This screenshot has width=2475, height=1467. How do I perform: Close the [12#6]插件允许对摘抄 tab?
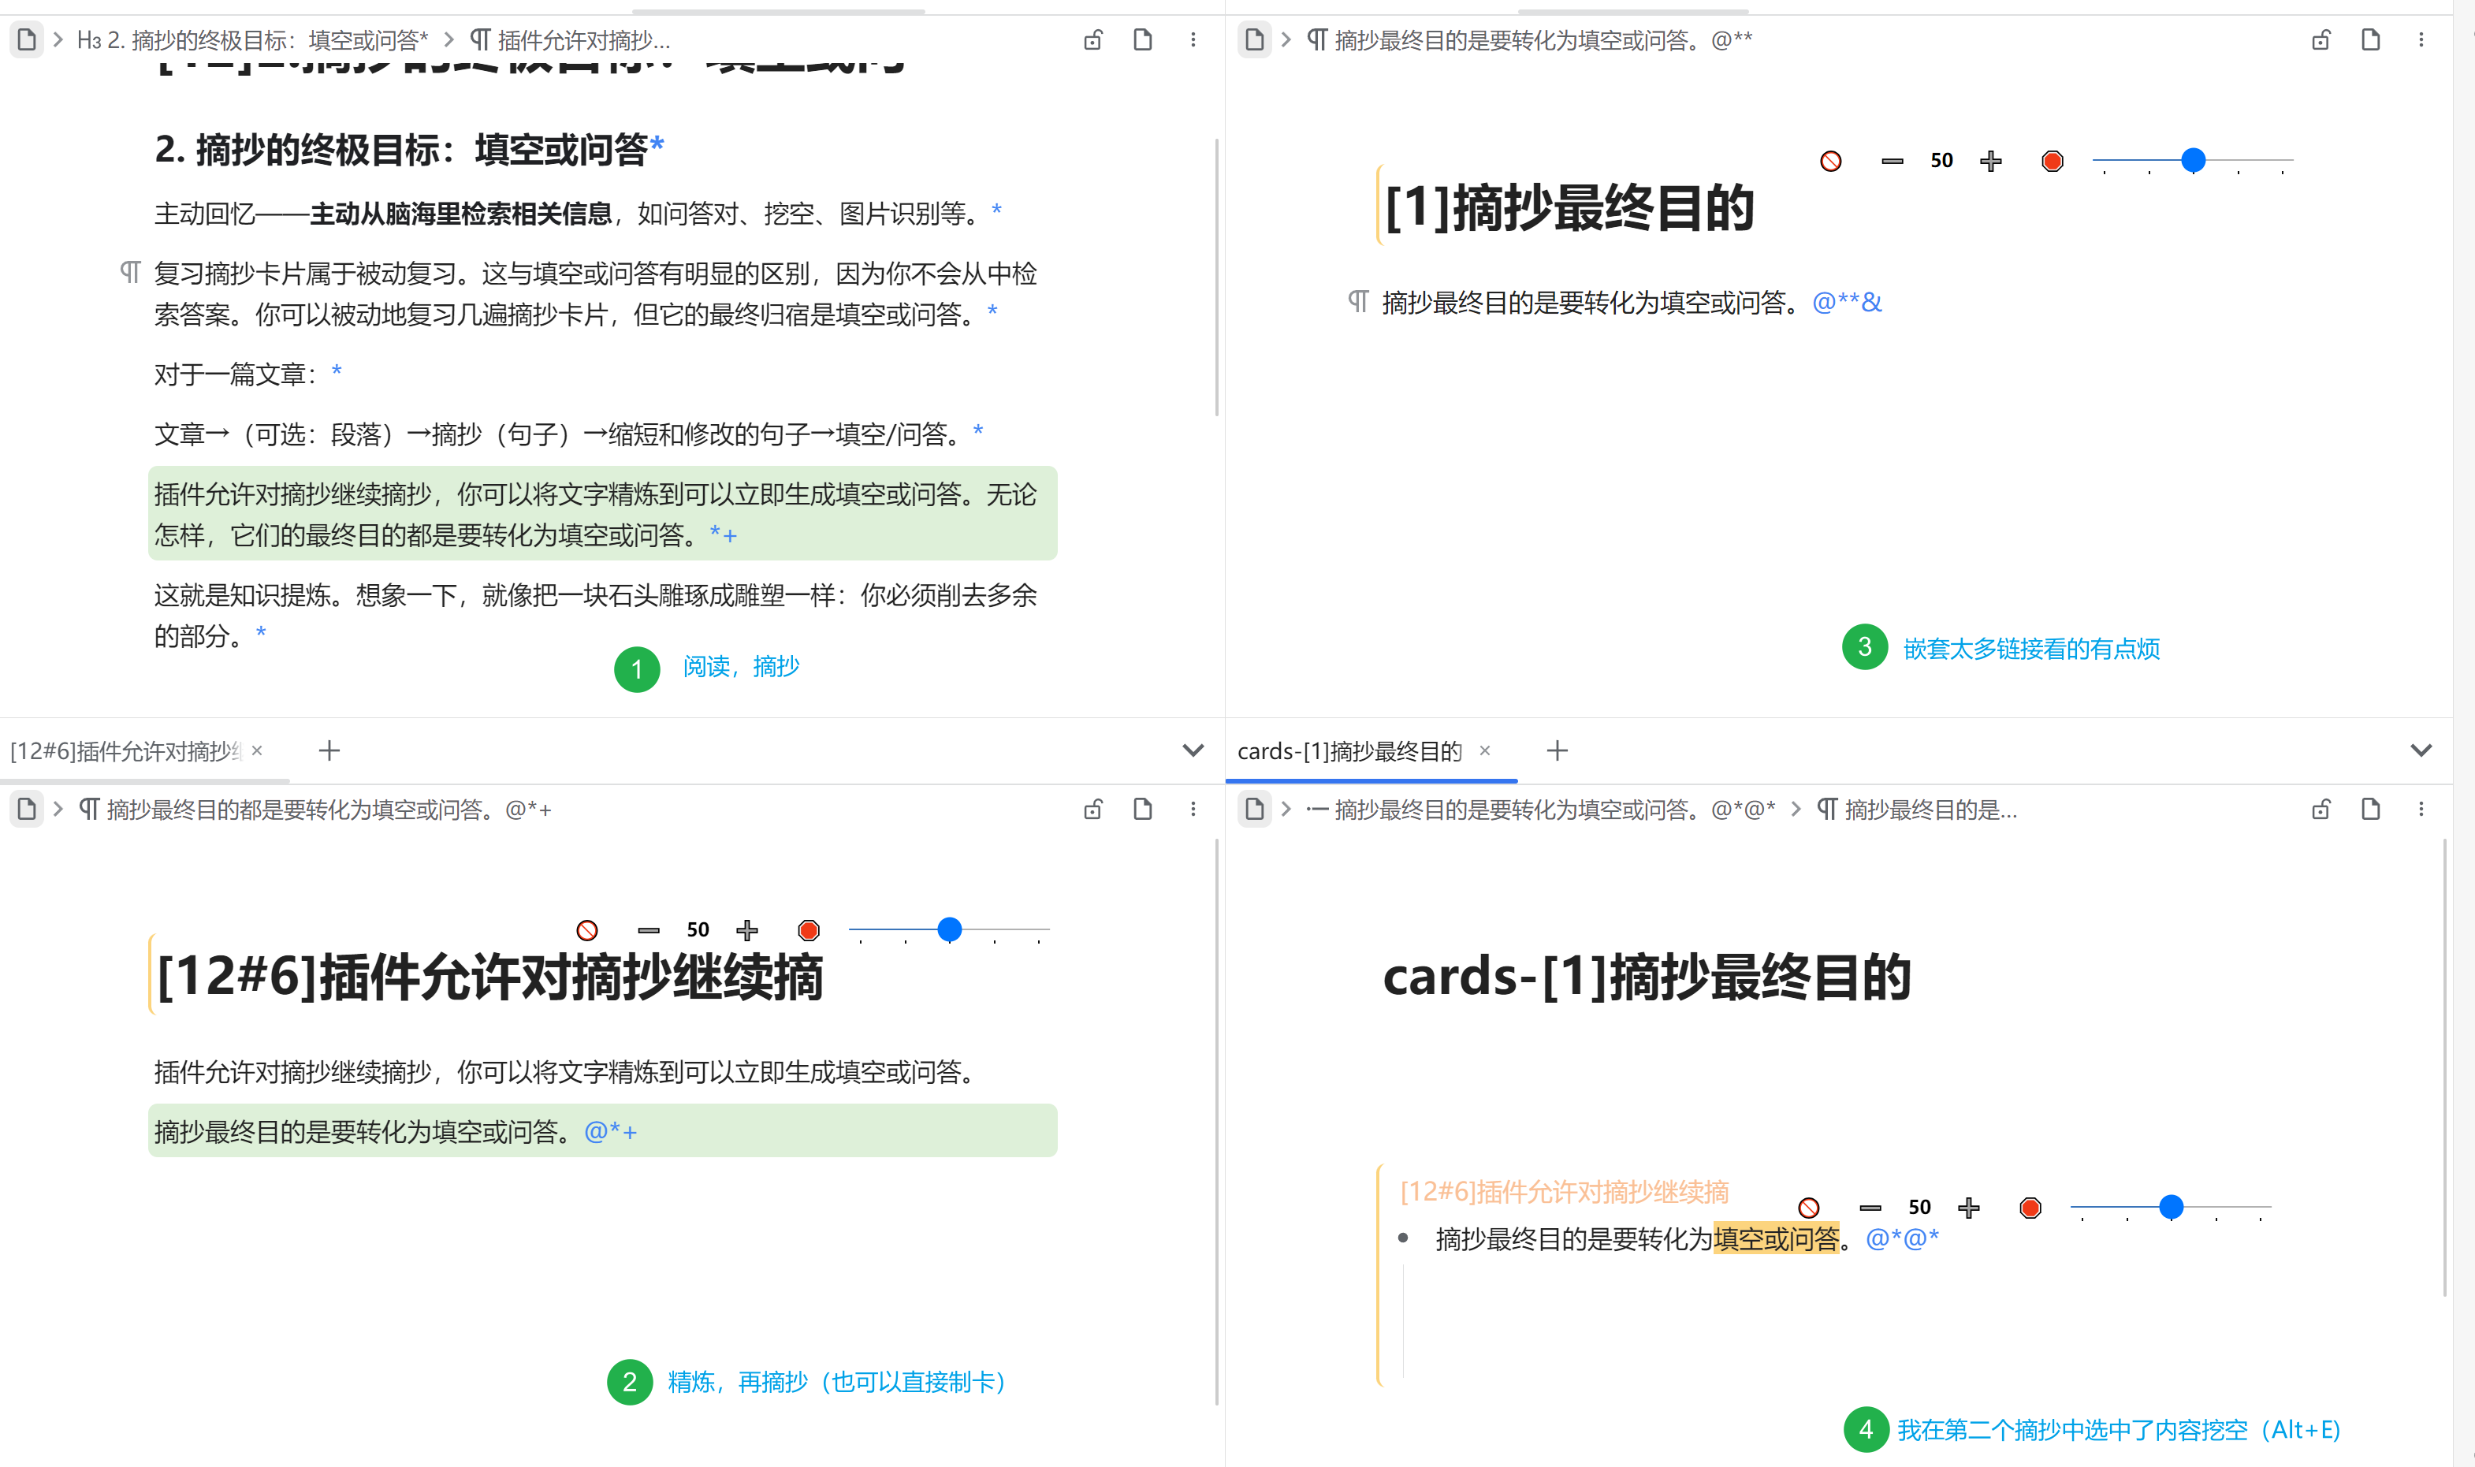pyautogui.click(x=257, y=751)
